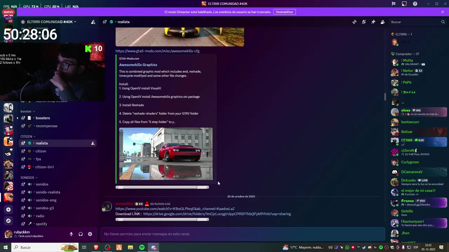The image size is (449, 252).
Task: Open the sonidos-smg channel
Action: pyautogui.click(x=58, y=200)
